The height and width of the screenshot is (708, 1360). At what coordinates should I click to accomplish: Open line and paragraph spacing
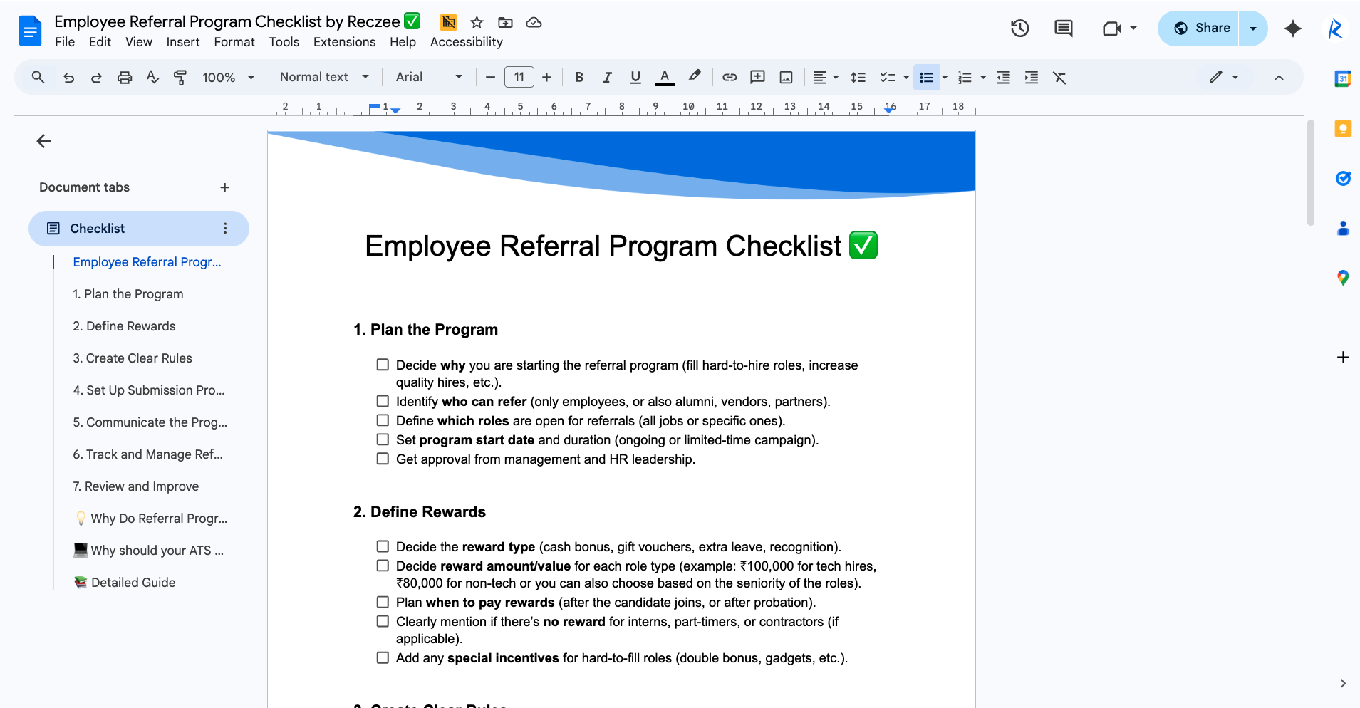tap(858, 77)
